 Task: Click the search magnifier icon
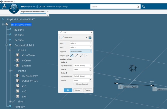click(138, 7)
